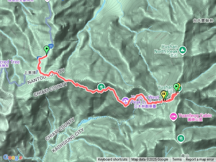Image resolution: width=216 pixels, height=162 pixels.
Task: Select the Yushan North Peak mountain icon
Action: click(183, 50)
